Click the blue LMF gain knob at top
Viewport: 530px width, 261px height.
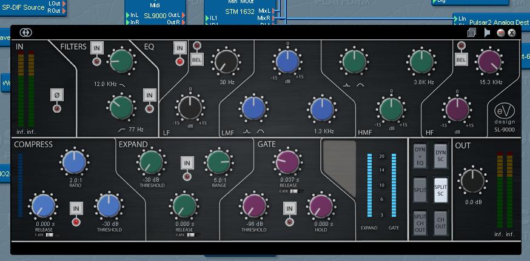tap(287, 62)
